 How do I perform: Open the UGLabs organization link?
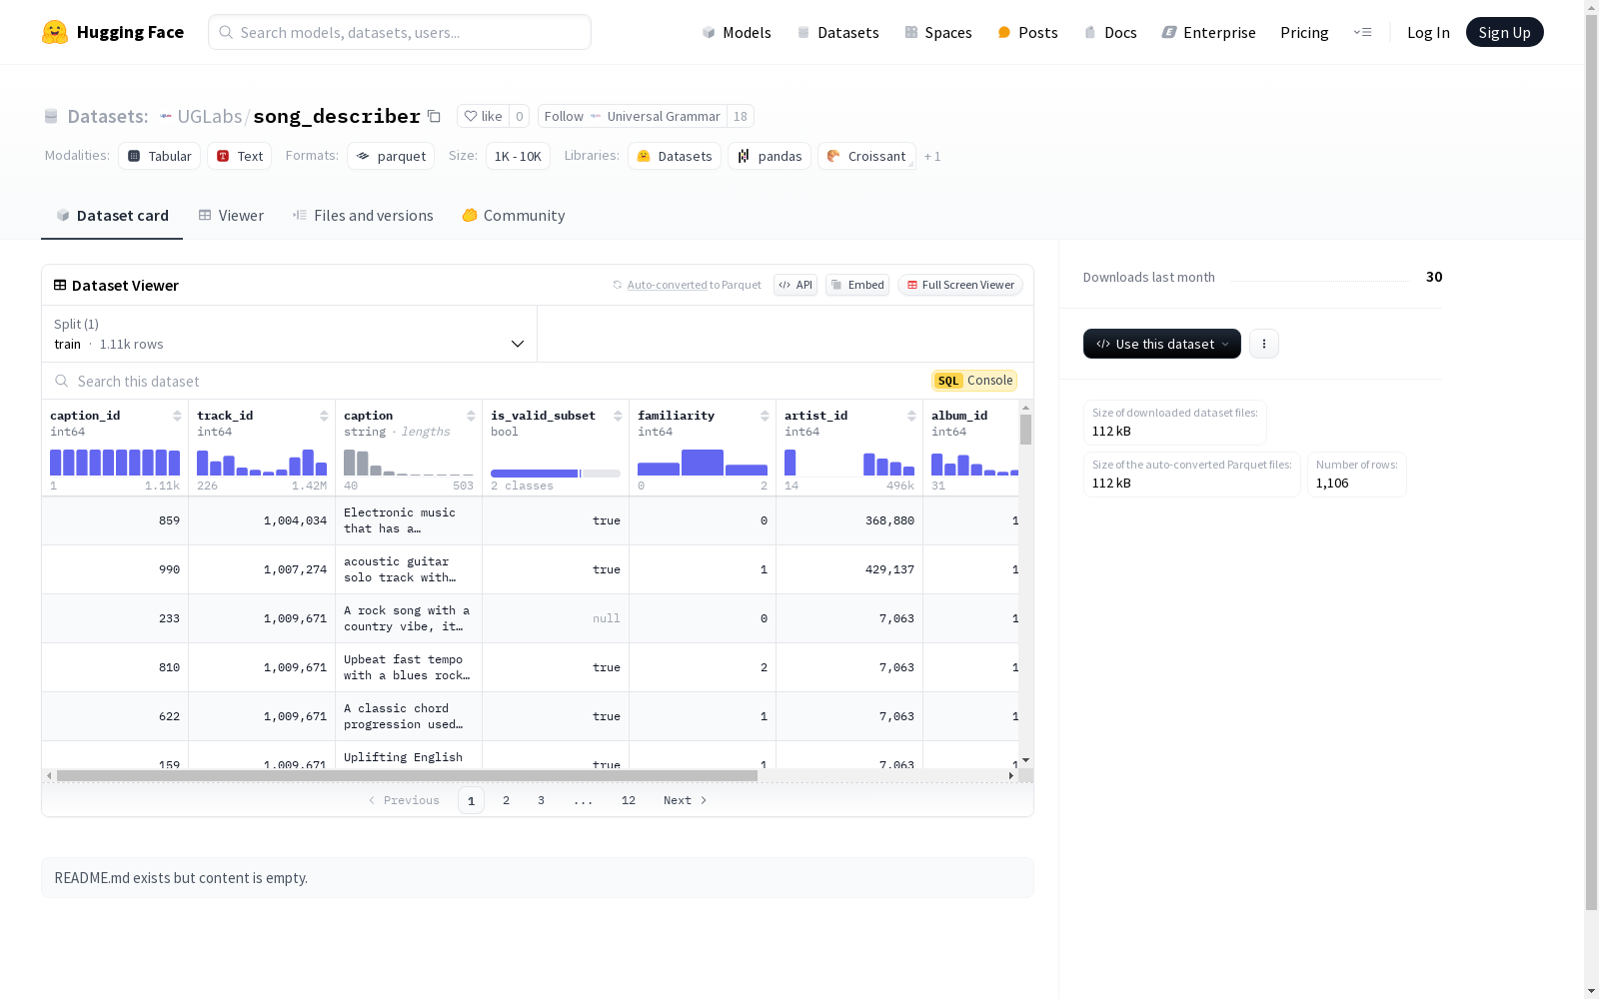pos(209,116)
